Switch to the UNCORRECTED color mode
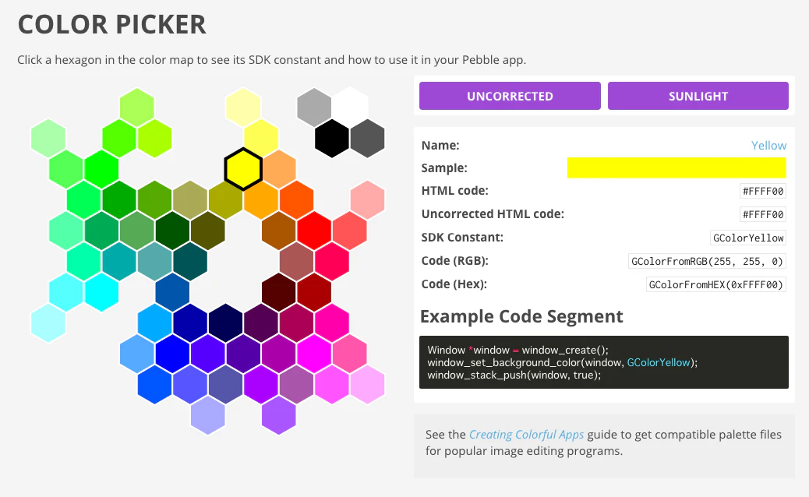 click(x=510, y=96)
